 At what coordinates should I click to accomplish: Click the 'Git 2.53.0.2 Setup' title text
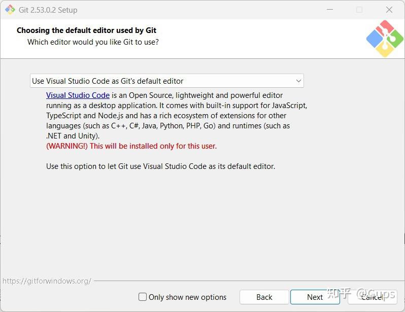click(48, 10)
